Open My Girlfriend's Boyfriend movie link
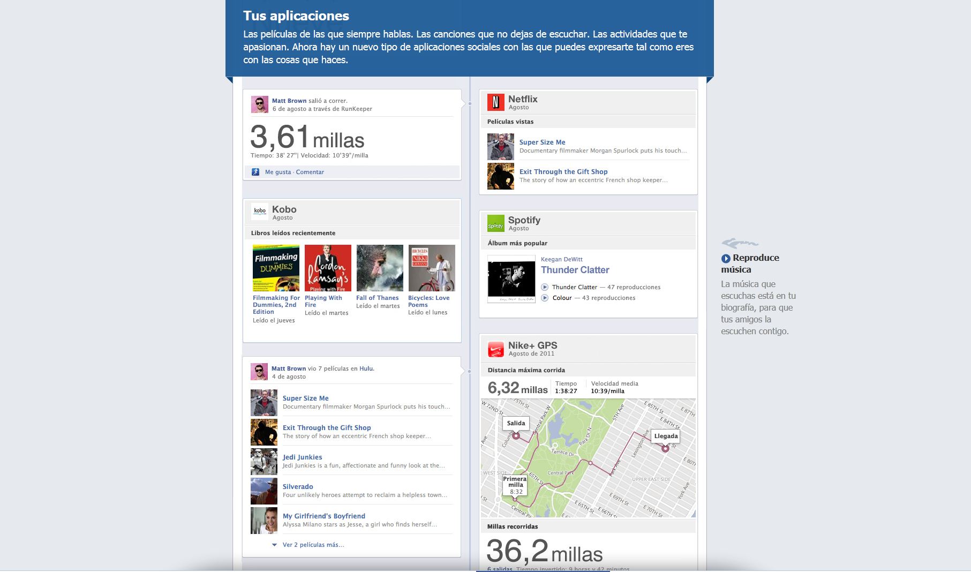This screenshot has width=971, height=572. (x=324, y=516)
